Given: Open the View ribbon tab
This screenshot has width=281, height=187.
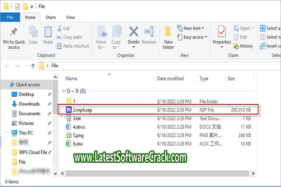Looking at the screenshot, I should [70, 17].
